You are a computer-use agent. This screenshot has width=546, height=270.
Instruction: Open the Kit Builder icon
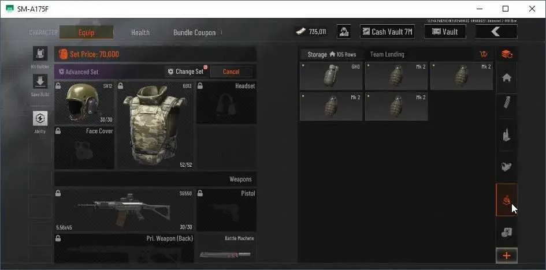tap(40, 54)
